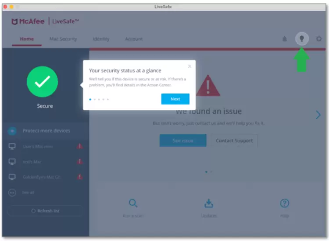Open See all devices link
The width and height of the screenshot is (329, 241).
[x=28, y=192]
